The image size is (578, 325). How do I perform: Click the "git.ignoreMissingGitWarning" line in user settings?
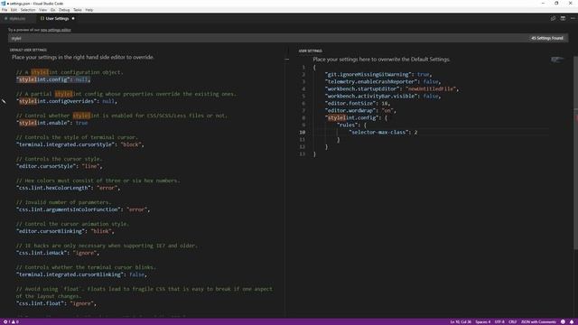(378, 74)
